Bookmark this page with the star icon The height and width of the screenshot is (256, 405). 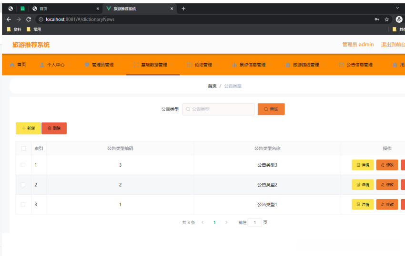387,19
